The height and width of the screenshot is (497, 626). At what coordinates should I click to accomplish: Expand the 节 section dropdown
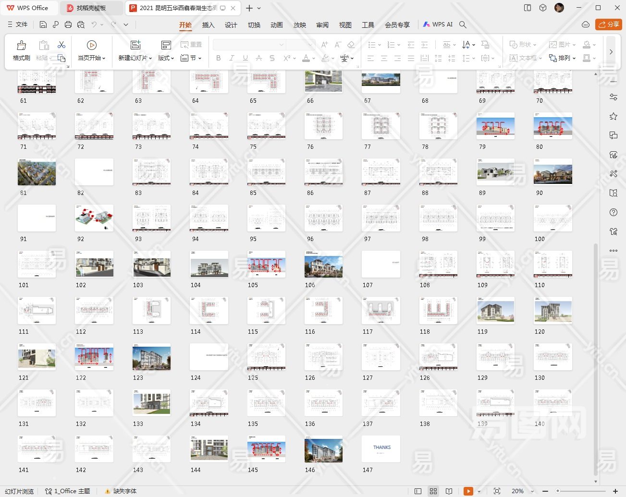click(192, 58)
